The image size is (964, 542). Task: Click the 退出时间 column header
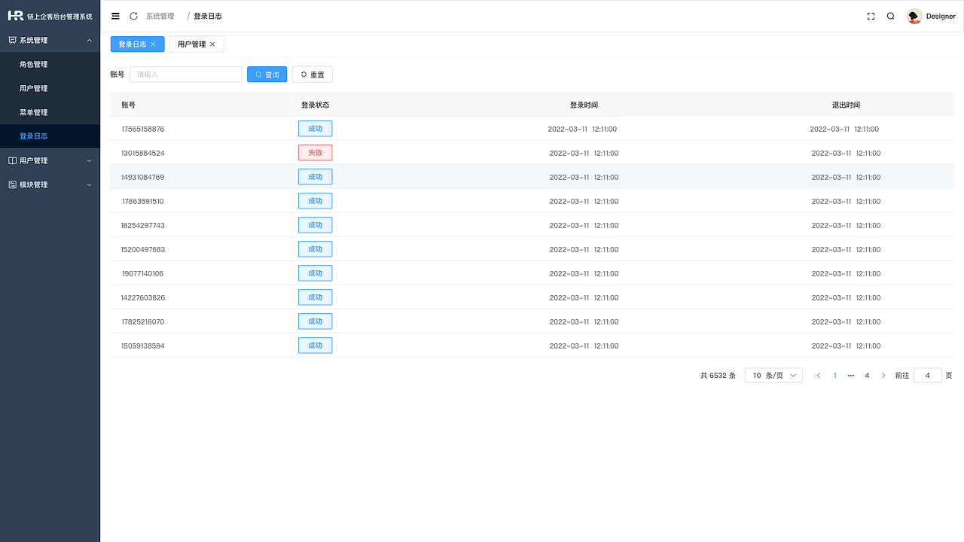pyautogui.click(x=846, y=105)
